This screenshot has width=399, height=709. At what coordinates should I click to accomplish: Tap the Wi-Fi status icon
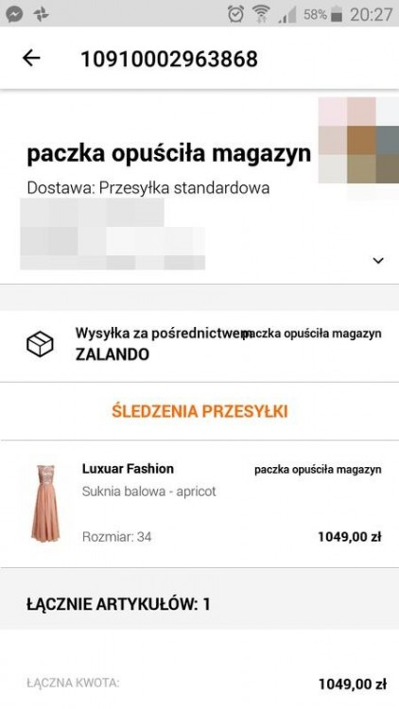click(x=261, y=14)
